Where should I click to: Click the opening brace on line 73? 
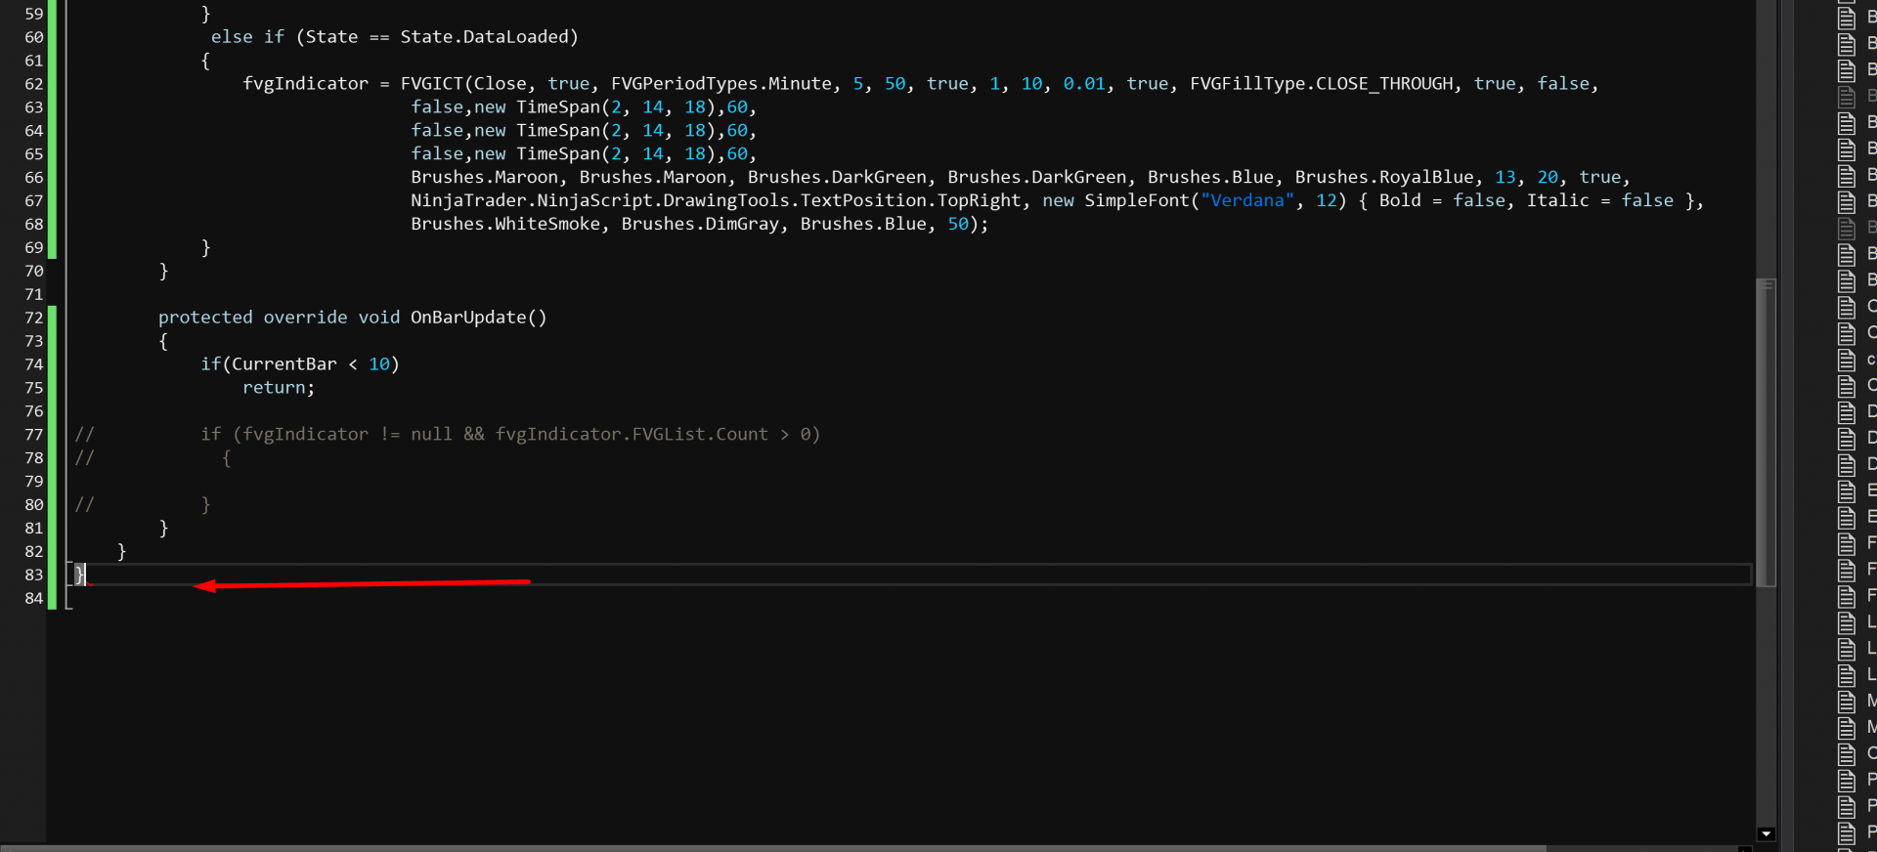tap(163, 341)
